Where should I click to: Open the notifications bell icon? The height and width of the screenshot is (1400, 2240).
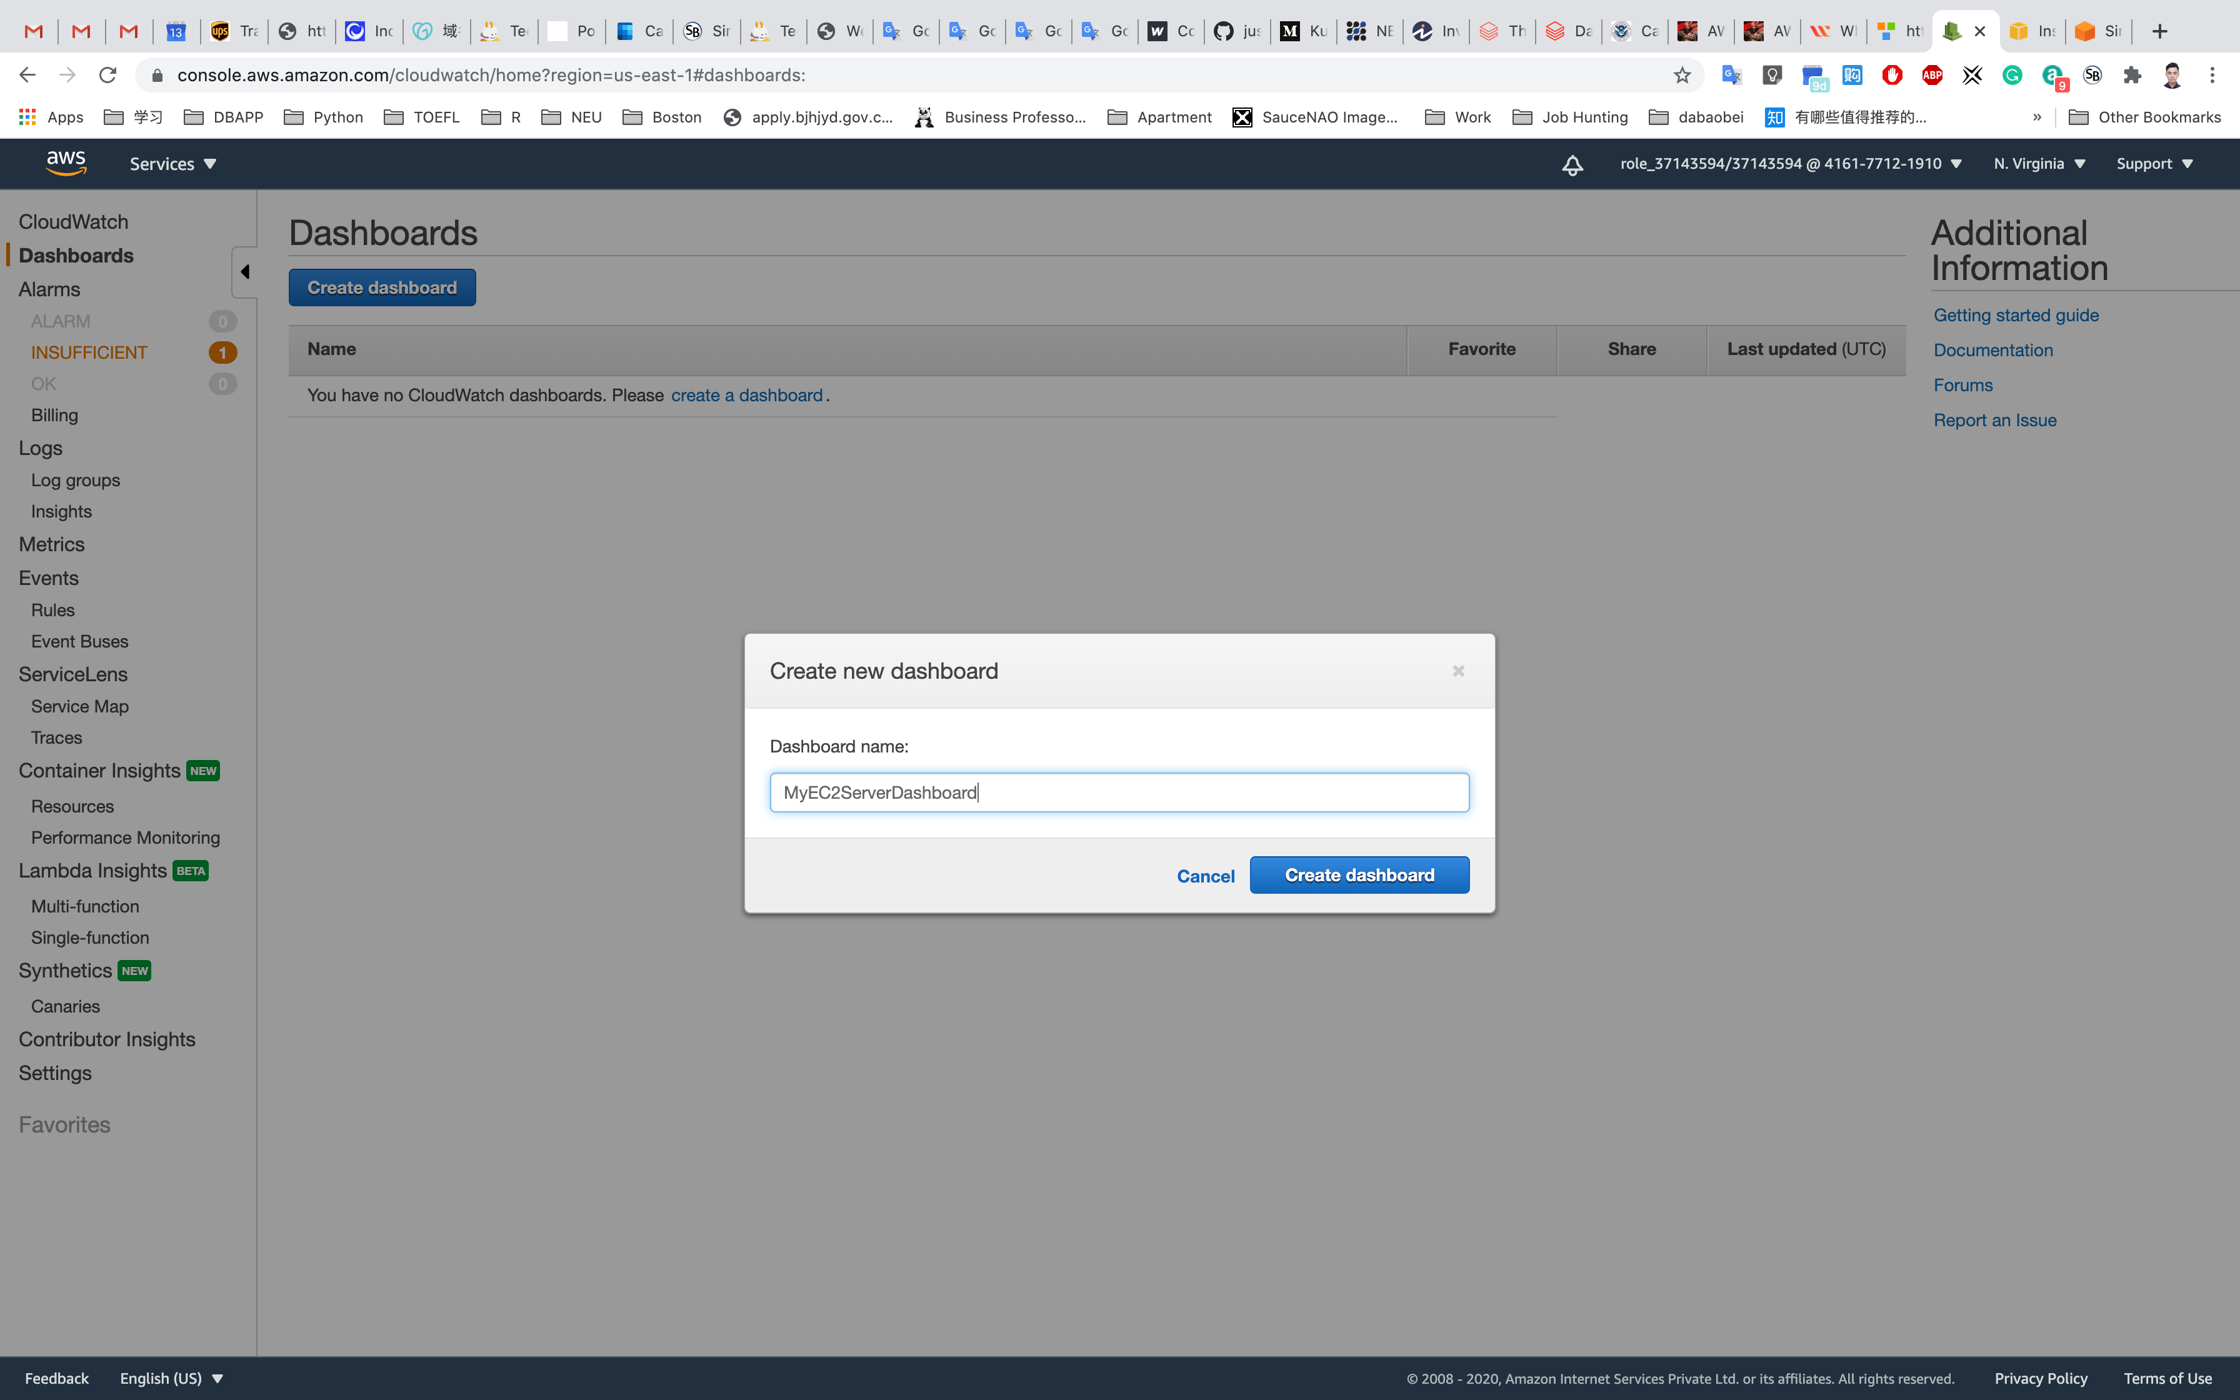point(1572,165)
